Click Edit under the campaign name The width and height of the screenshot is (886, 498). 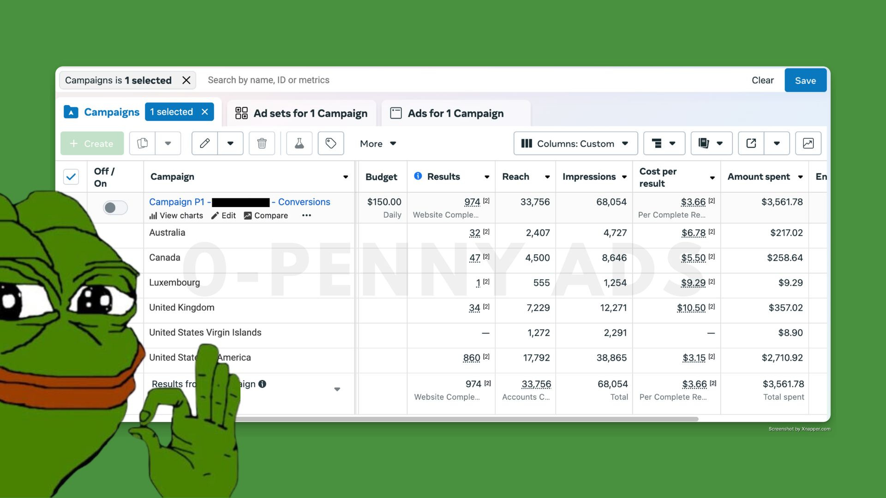(224, 215)
